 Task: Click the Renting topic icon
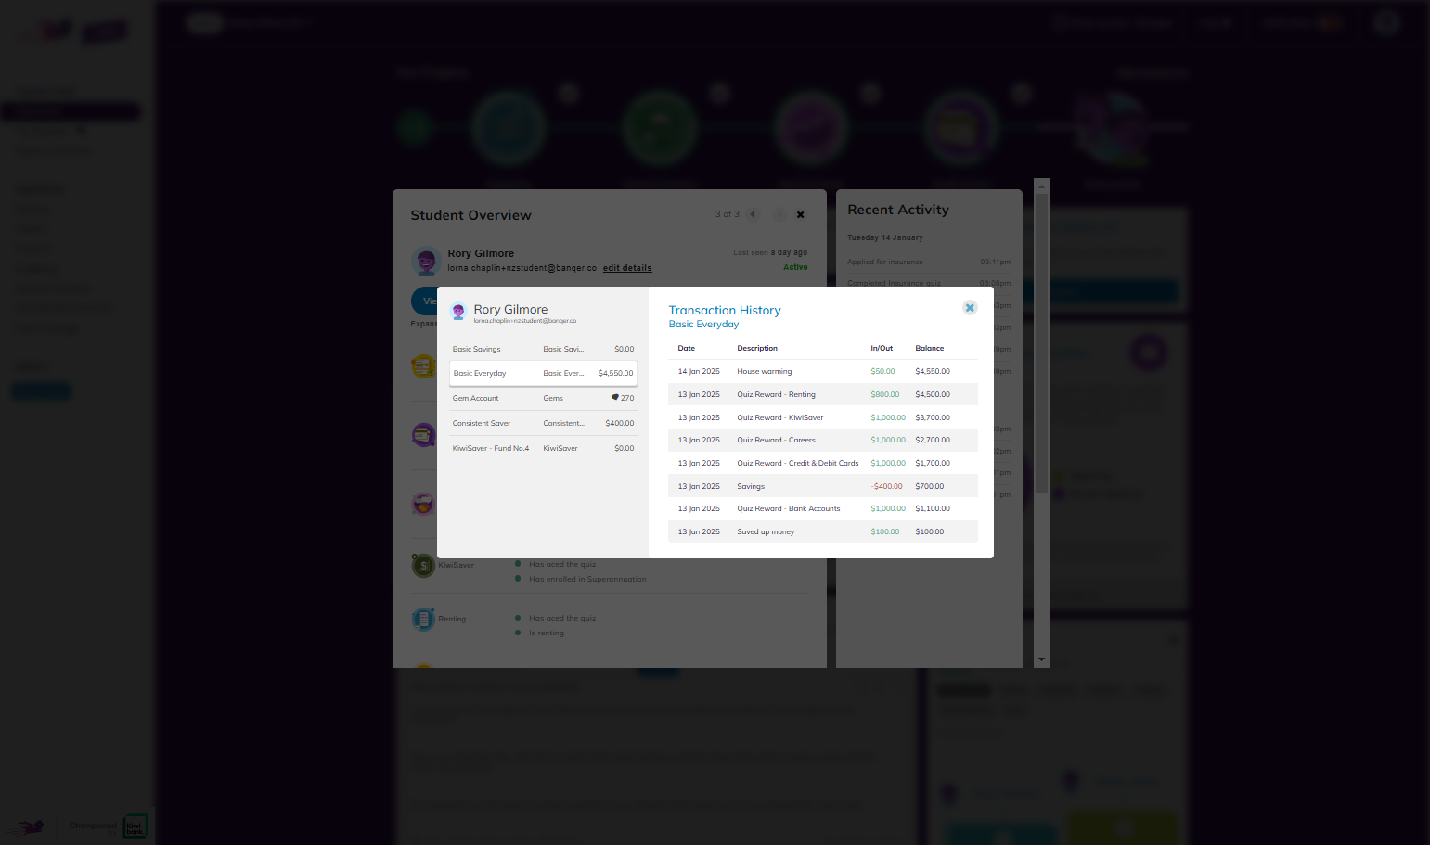[423, 619]
